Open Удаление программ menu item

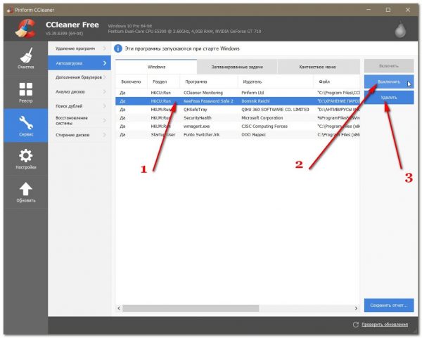(79, 48)
